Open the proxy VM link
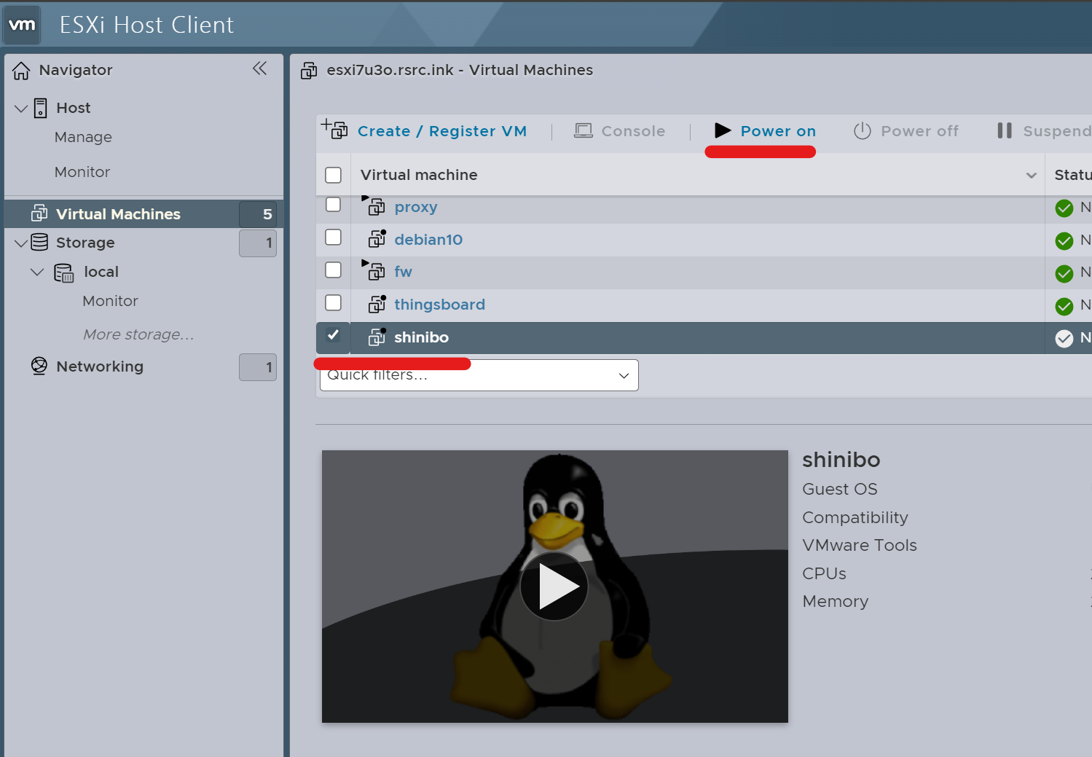This screenshot has width=1092, height=757. (416, 207)
